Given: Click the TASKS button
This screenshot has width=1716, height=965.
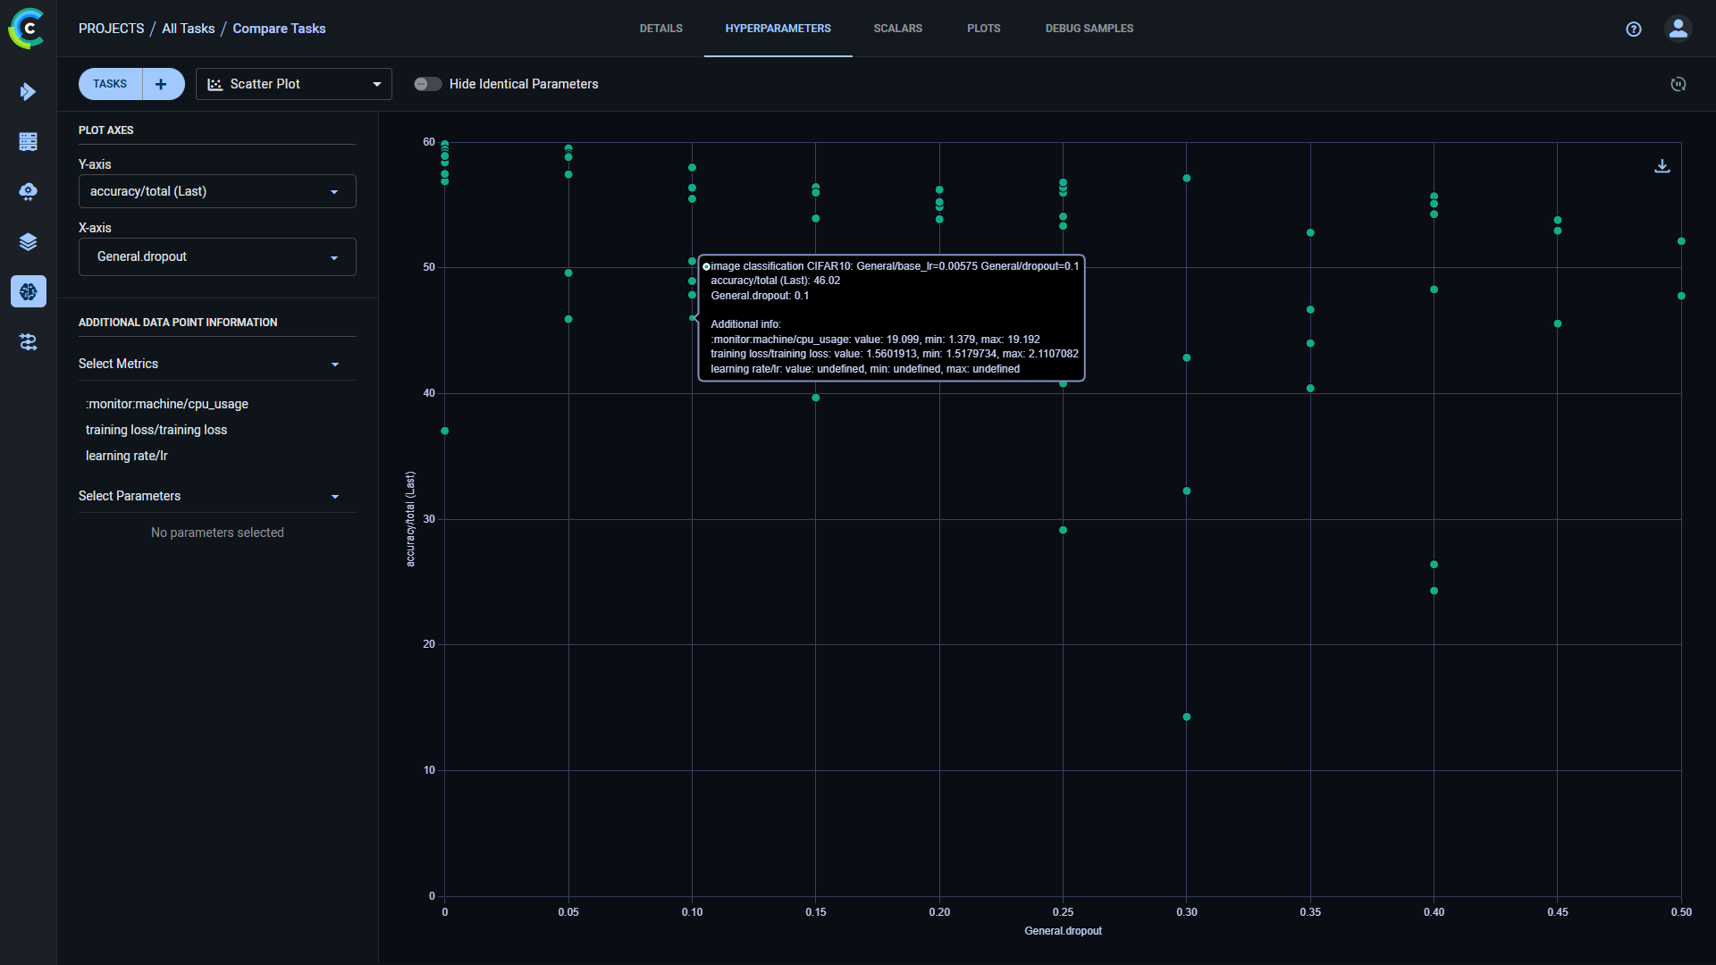Looking at the screenshot, I should tap(108, 84).
